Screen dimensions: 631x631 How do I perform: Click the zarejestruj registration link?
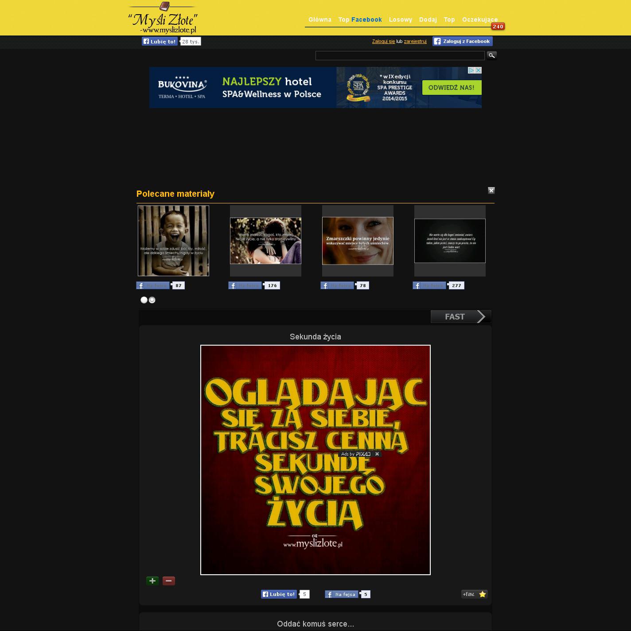tap(415, 41)
